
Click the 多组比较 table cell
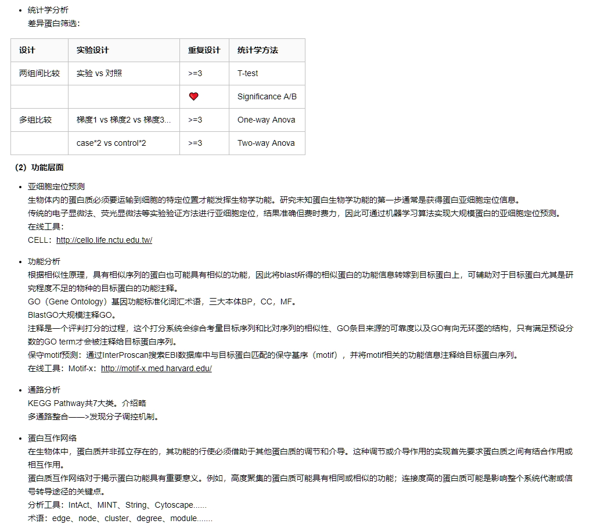tap(35, 120)
